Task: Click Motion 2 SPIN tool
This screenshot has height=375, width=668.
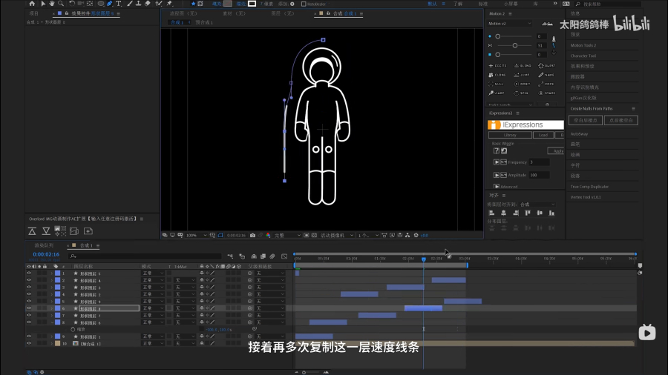Action: [522, 93]
